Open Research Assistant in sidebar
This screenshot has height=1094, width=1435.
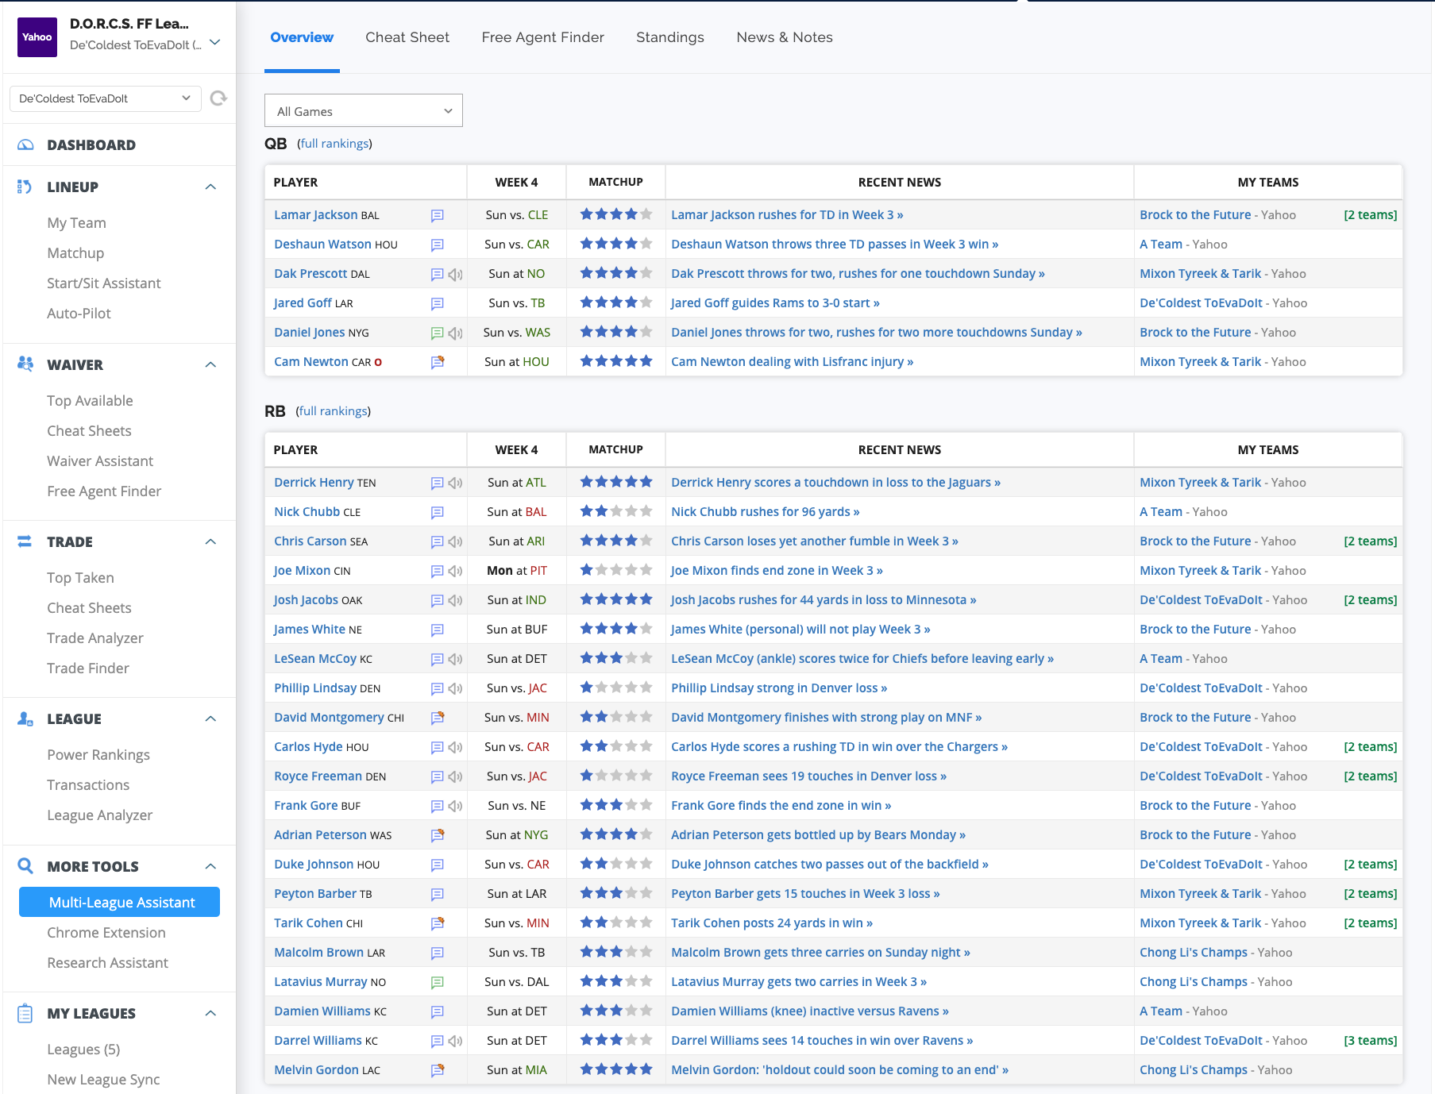pyautogui.click(x=107, y=963)
